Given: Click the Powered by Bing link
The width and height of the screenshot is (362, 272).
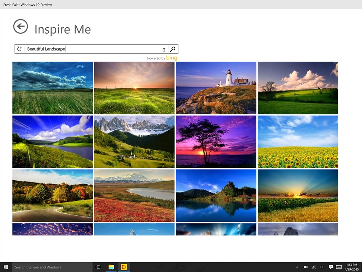Looking at the screenshot, I should coord(162,58).
